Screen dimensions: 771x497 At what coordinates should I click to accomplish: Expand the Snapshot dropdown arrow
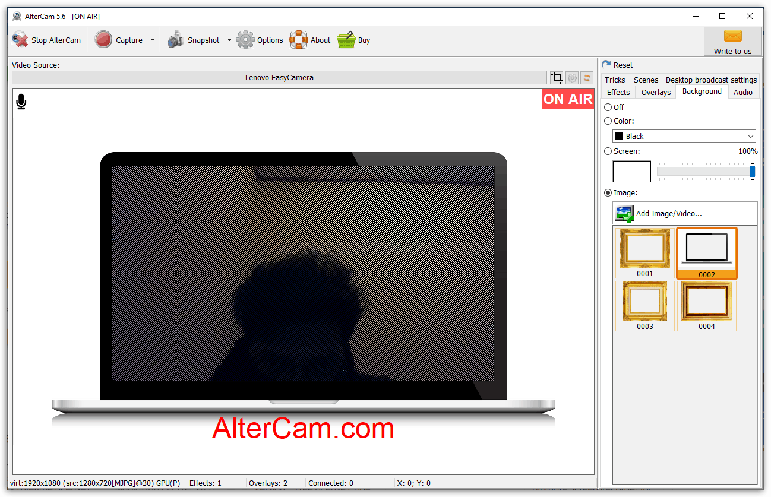(x=229, y=40)
